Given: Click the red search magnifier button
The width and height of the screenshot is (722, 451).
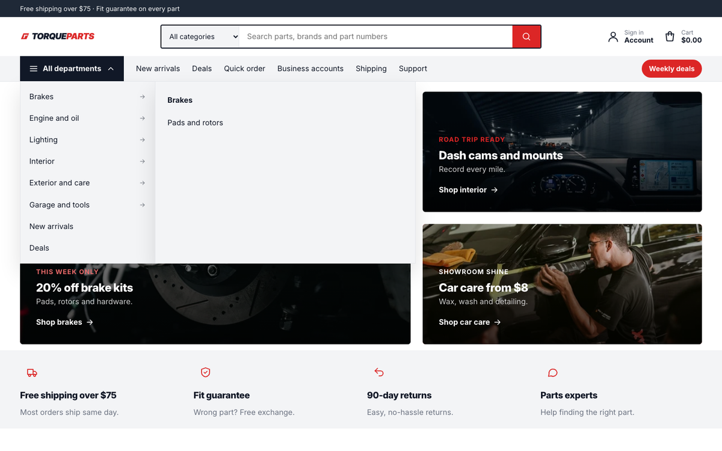Looking at the screenshot, I should (526, 37).
